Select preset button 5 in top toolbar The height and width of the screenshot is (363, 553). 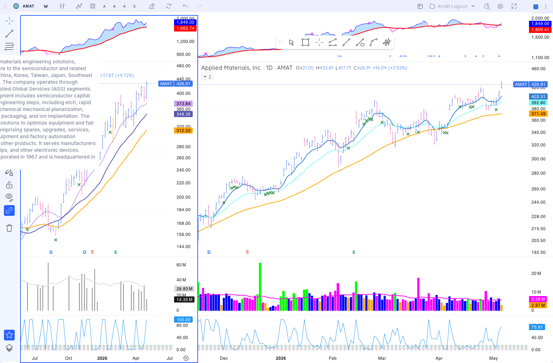click(x=134, y=6)
